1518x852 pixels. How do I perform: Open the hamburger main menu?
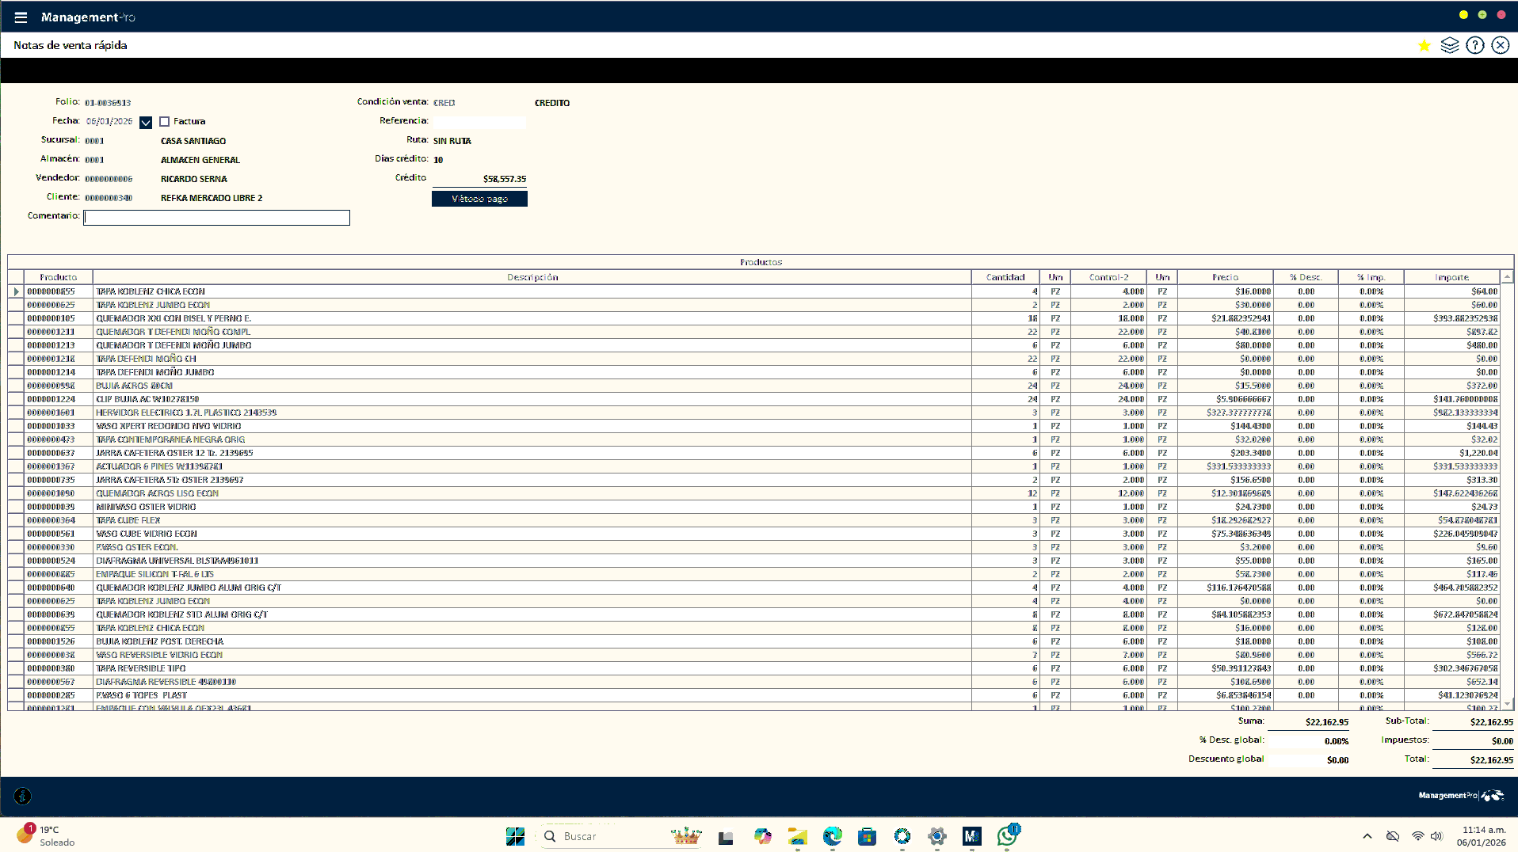pos(21,17)
